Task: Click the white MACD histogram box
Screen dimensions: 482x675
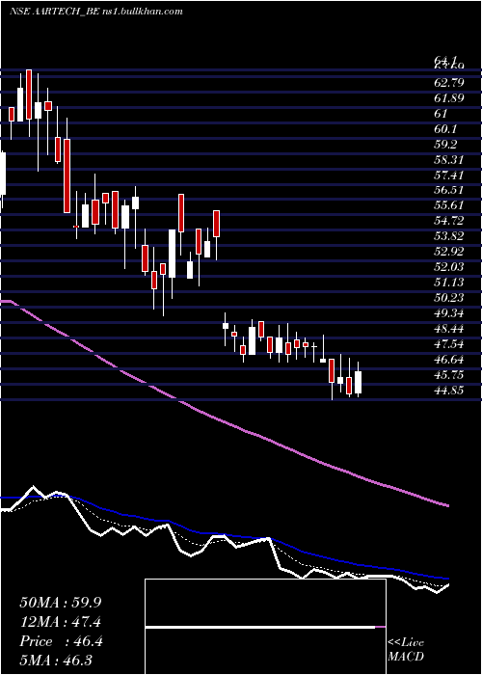Action: 265,627
